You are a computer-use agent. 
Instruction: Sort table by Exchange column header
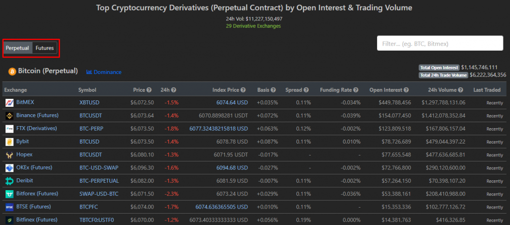coord(15,90)
